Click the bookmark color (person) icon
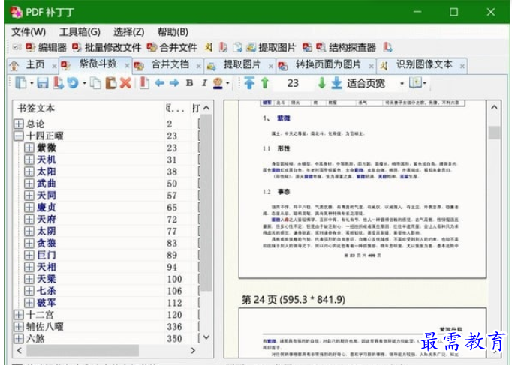This screenshot has width=512, height=365. click(x=218, y=83)
